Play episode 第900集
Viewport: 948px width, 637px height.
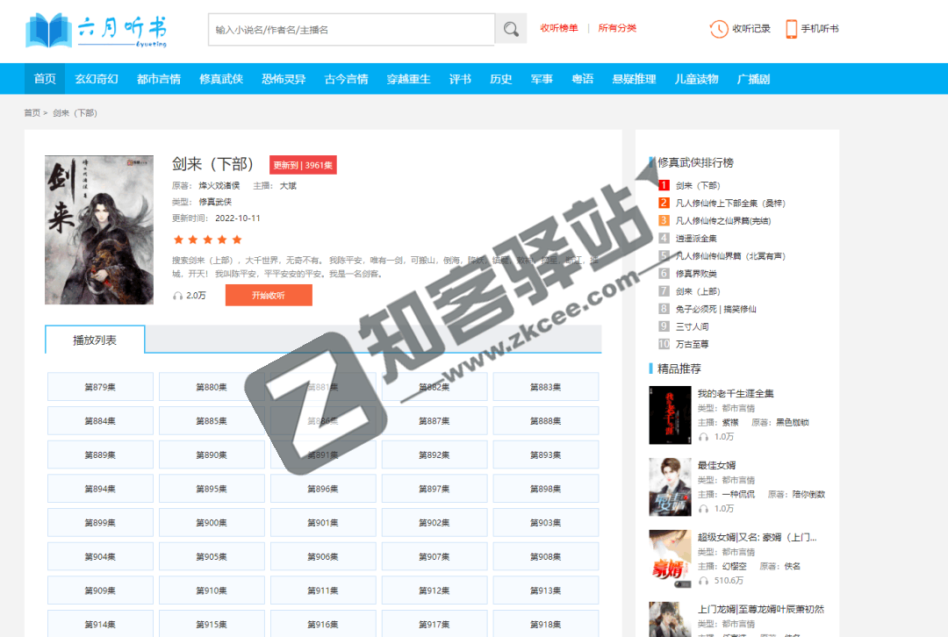click(211, 522)
